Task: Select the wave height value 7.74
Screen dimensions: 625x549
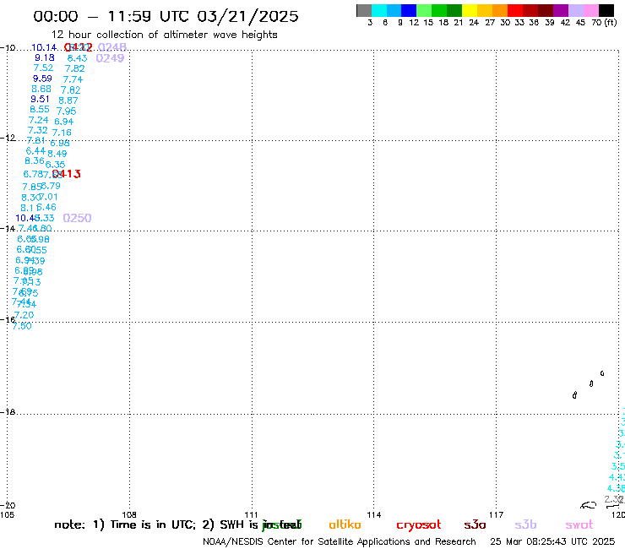Action: click(x=73, y=79)
